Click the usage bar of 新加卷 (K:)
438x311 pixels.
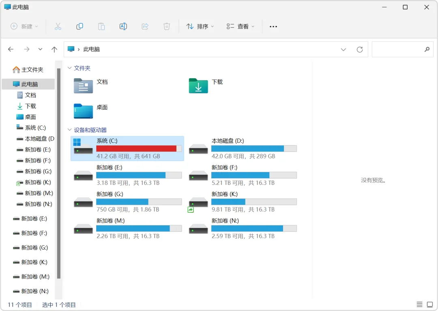(x=254, y=202)
